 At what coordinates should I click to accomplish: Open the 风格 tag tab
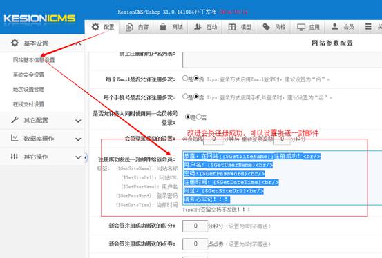(x=274, y=27)
